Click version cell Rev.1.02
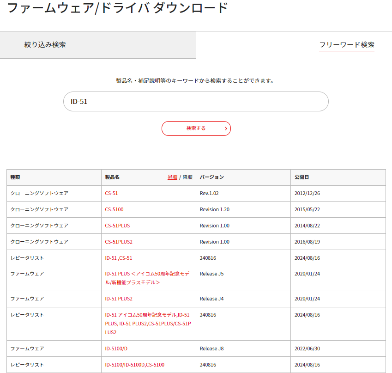 (x=209, y=193)
